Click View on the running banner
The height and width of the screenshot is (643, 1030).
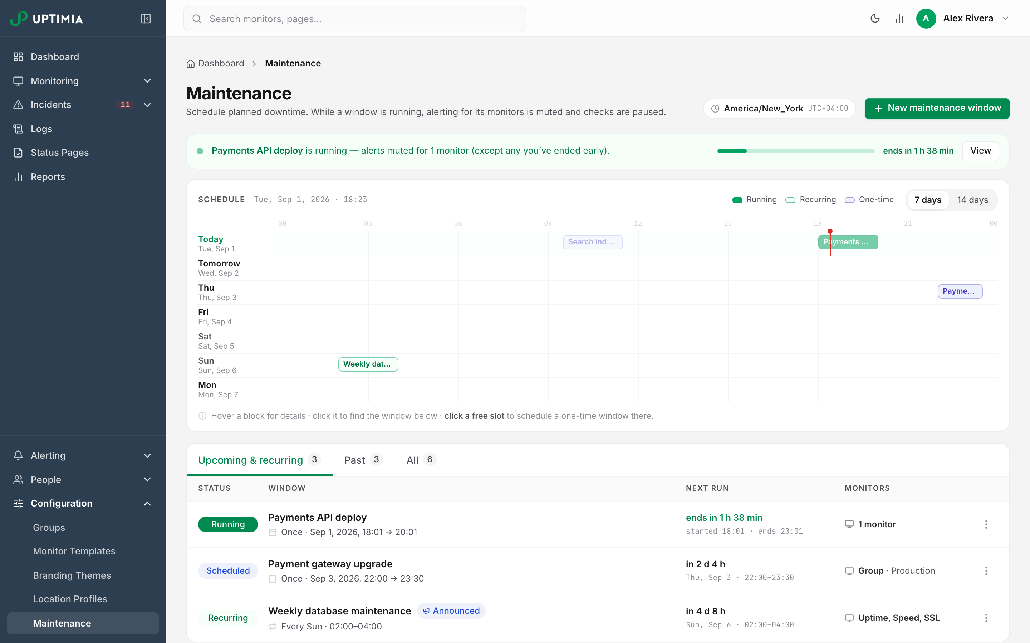tap(980, 151)
